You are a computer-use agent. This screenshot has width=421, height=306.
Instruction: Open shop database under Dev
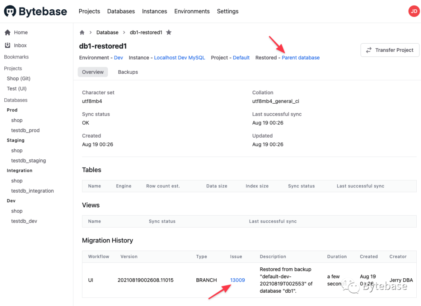pos(17,211)
